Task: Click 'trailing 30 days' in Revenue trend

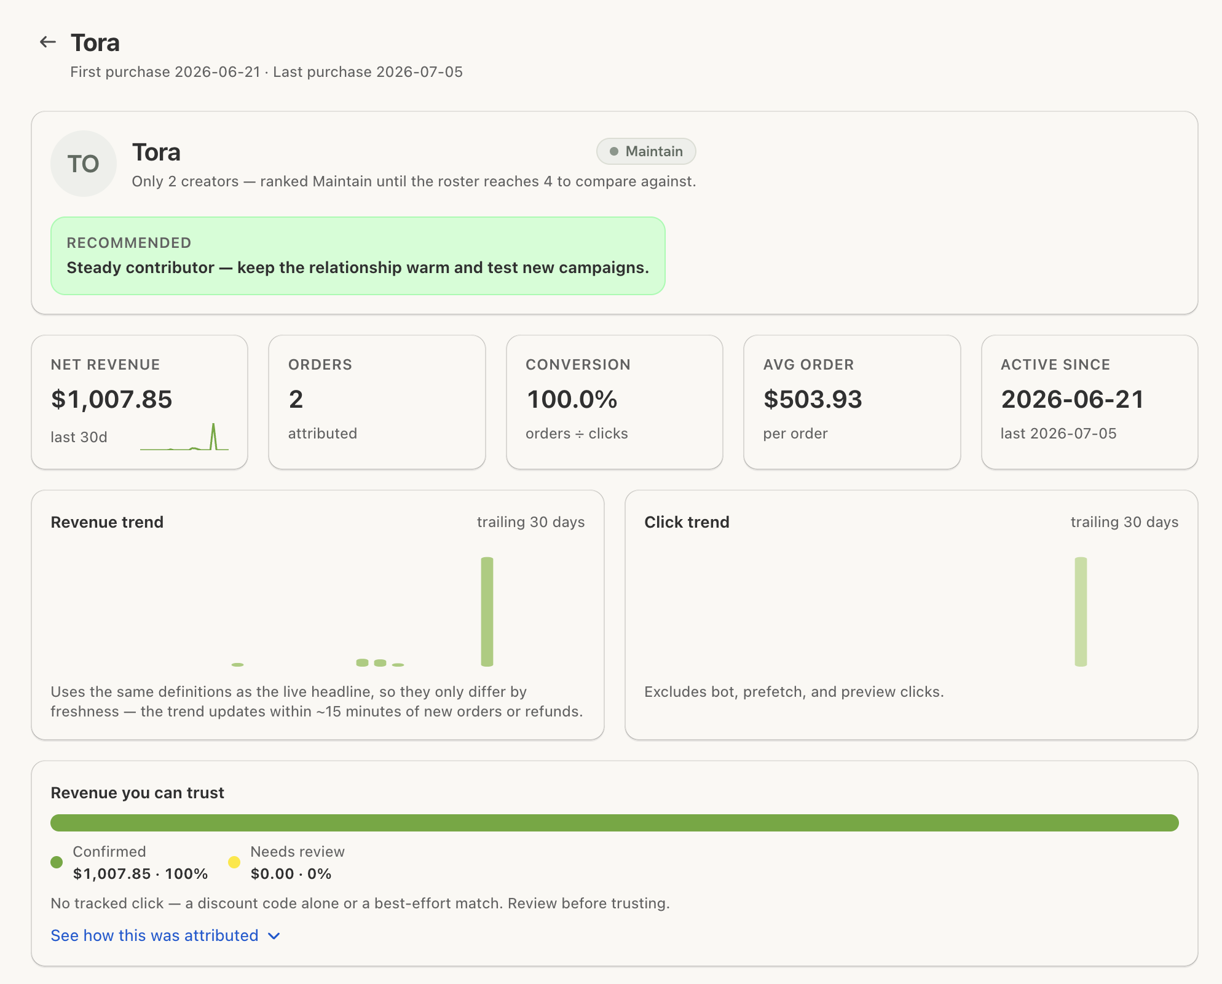Action: [531, 522]
